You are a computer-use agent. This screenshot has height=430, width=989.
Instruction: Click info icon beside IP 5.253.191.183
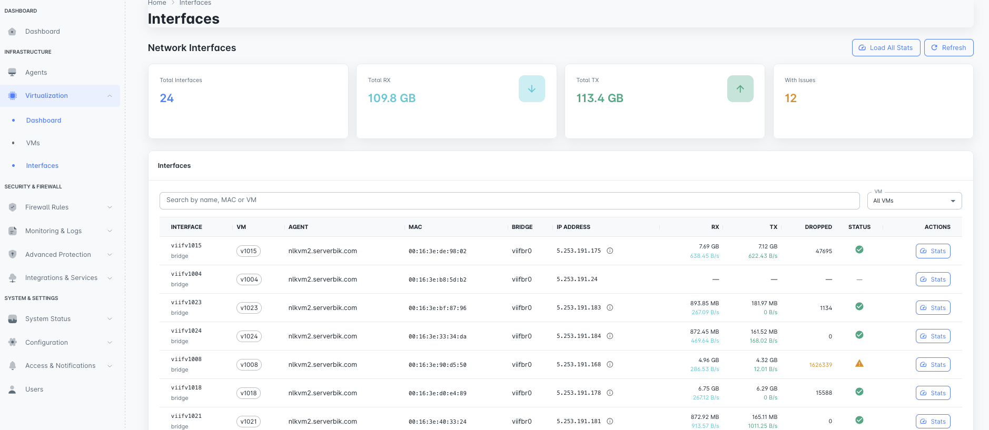coord(610,308)
